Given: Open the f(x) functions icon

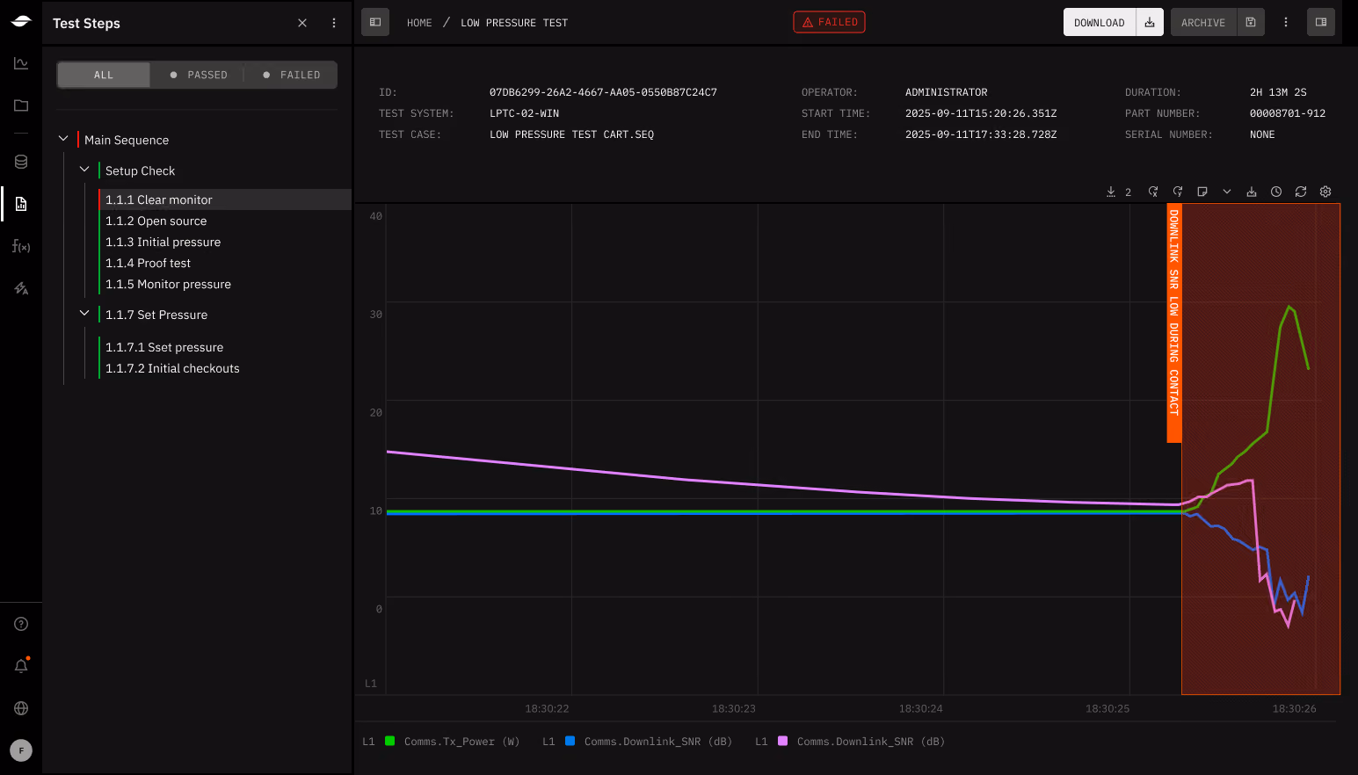Looking at the screenshot, I should click(21, 246).
